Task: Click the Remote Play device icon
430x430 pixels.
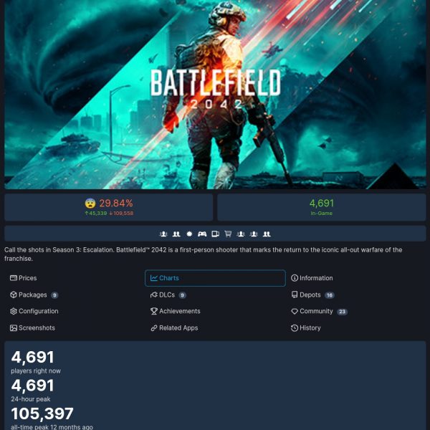Action: [215, 234]
